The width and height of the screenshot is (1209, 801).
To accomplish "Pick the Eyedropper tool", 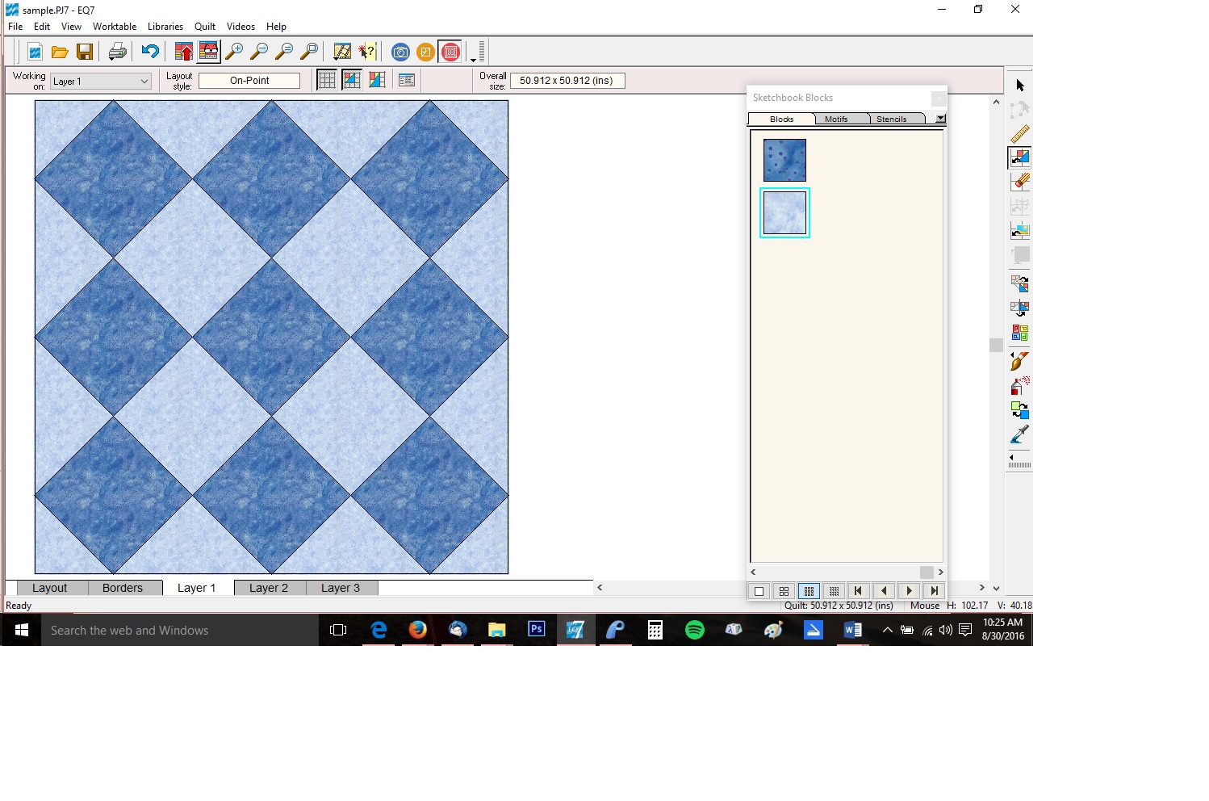I will (x=1019, y=435).
